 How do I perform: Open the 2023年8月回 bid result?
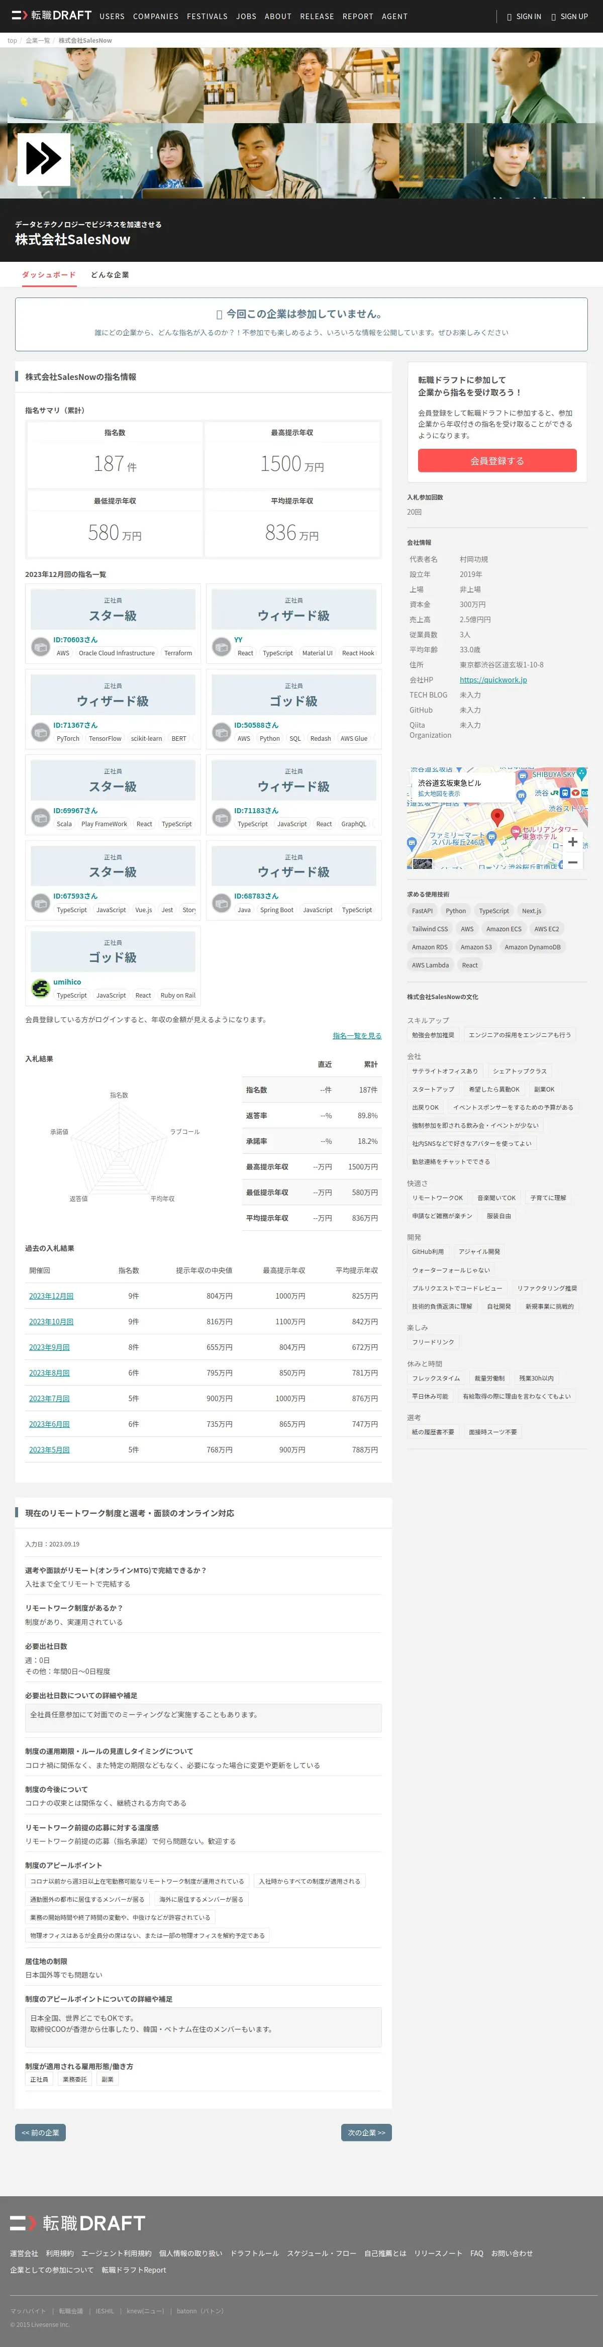point(49,1372)
